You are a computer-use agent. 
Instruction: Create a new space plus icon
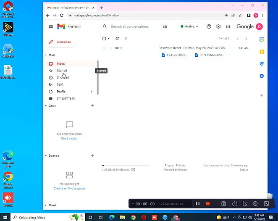(x=92, y=155)
